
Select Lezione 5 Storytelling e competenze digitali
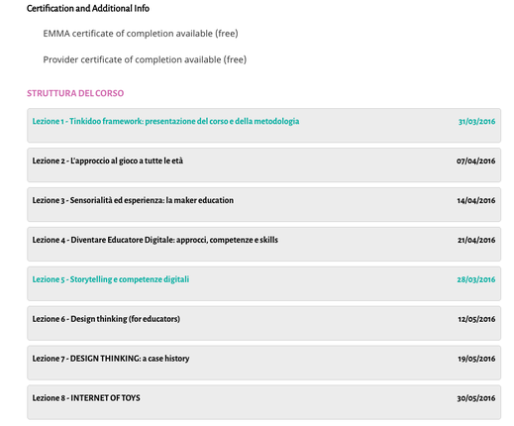point(263,283)
